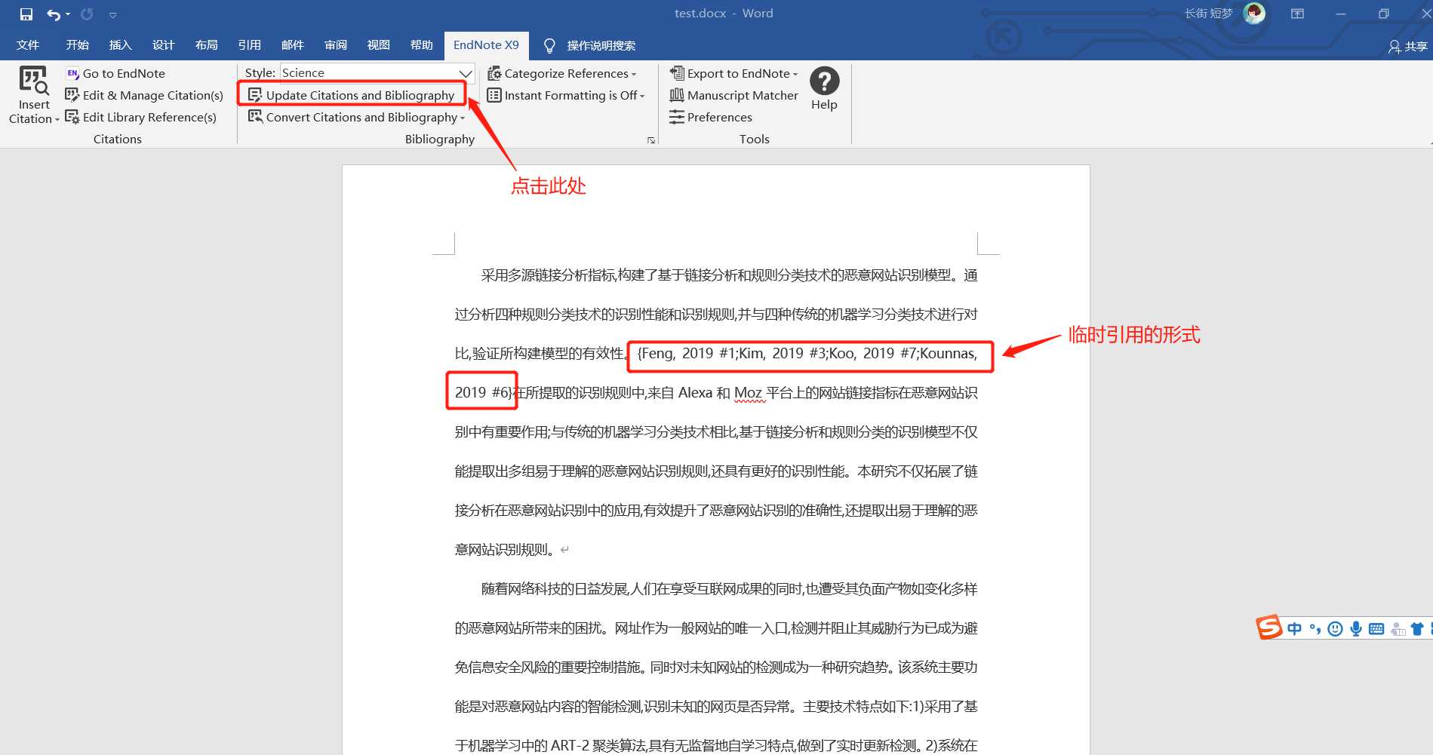
Task: Switch to the 插入 tab
Action: pos(120,45)
